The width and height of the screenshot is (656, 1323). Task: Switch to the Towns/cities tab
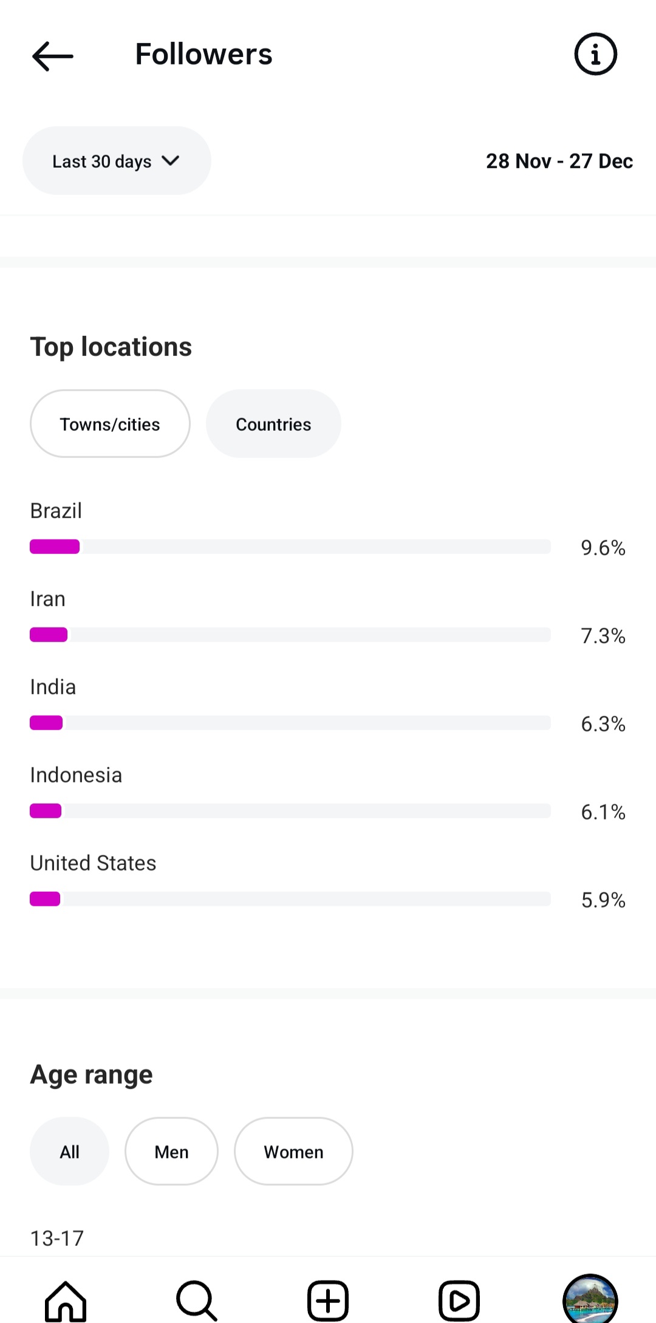(x=110, y=424)
